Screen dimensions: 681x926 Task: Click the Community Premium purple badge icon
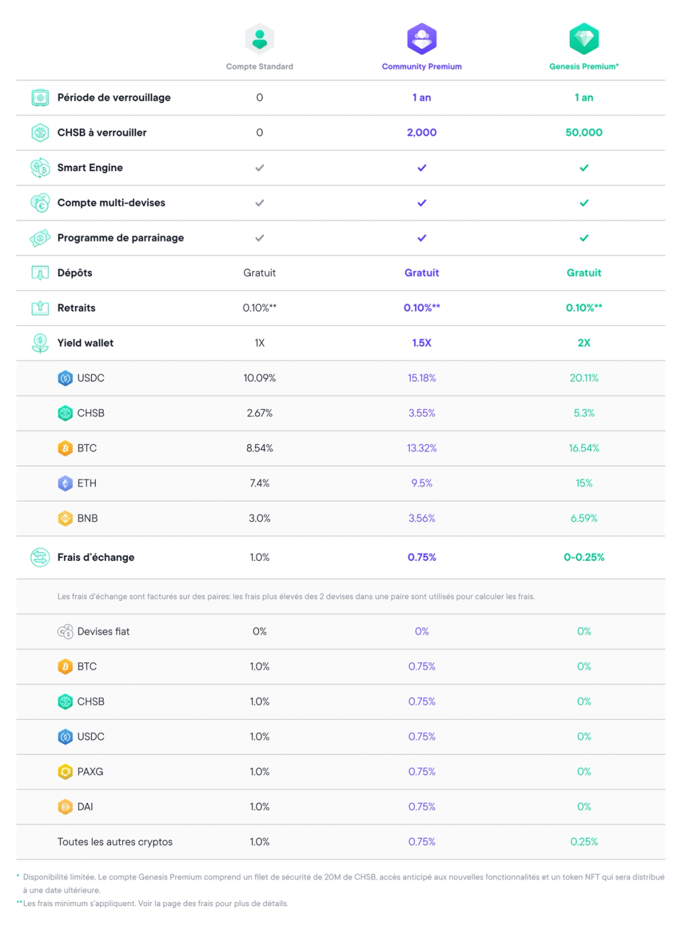422,38
